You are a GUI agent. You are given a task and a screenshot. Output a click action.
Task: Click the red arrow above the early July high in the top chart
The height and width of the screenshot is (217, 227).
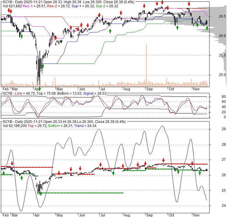click(99, 15)
